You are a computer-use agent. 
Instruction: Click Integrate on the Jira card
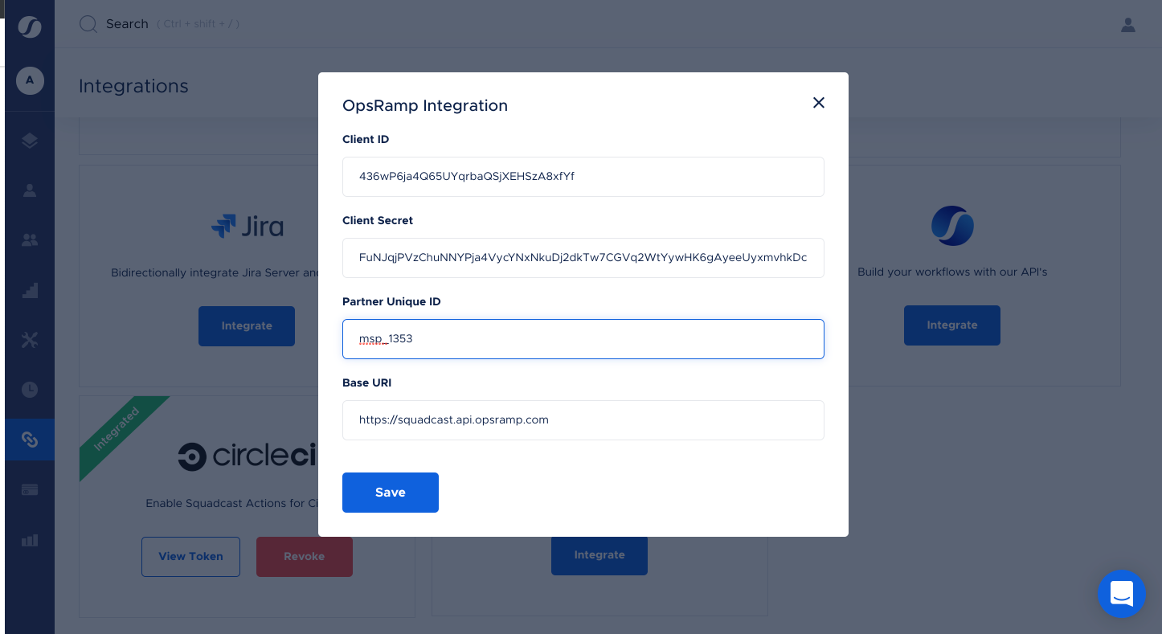[x=247, y=326]
